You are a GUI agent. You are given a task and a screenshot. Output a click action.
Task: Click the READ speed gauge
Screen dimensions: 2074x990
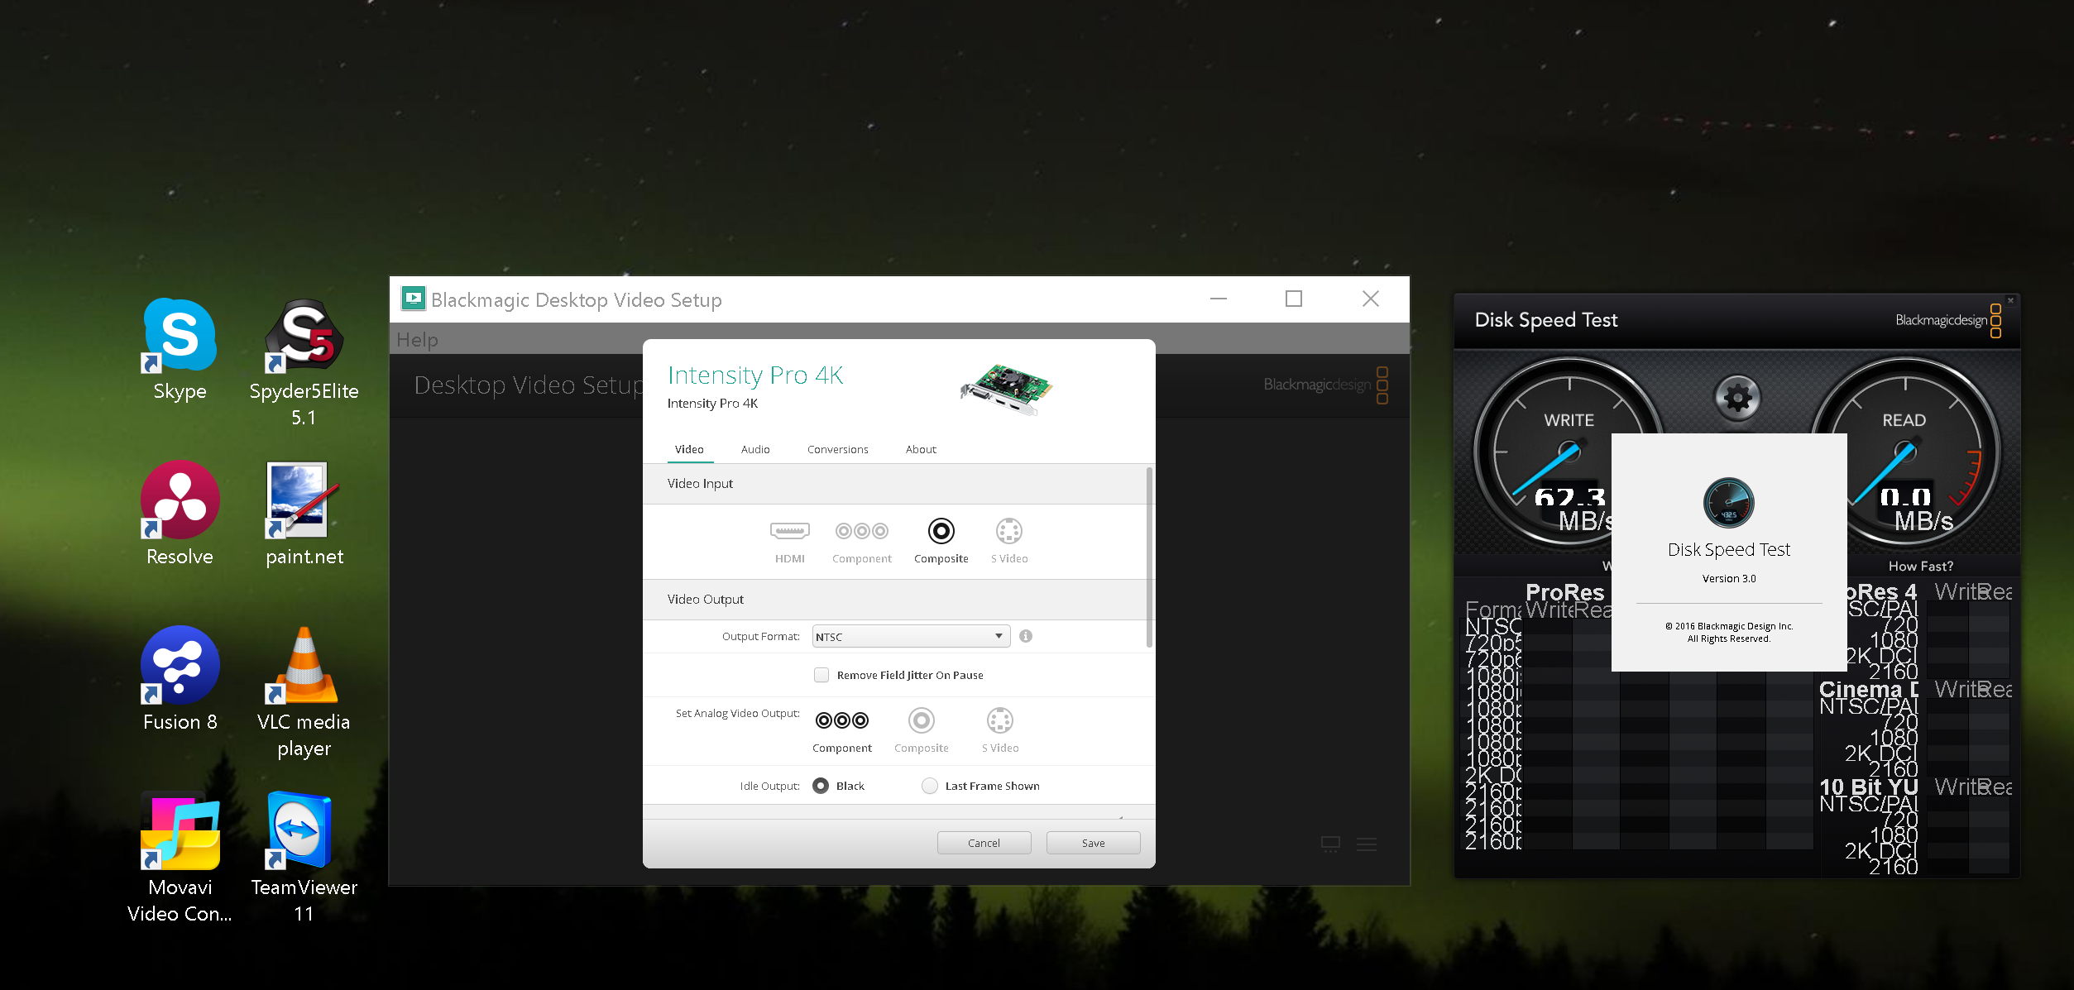(x=1905, y=451)
